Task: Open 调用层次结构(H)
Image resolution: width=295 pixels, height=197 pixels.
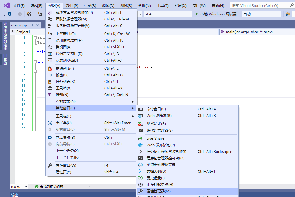Action: click(x=91, y=41)
